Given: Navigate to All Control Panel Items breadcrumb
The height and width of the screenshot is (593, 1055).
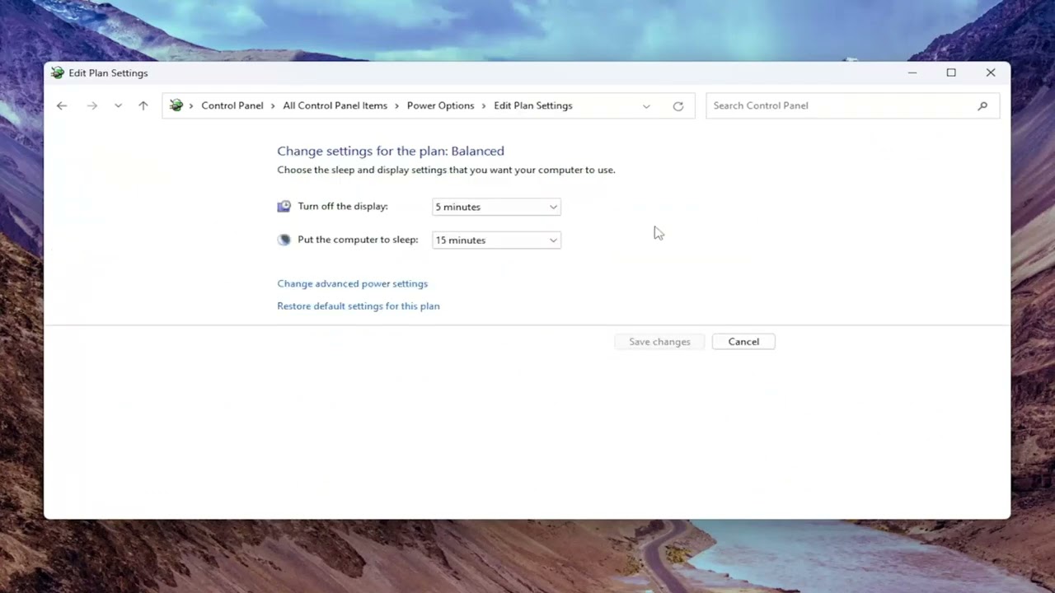Looking at the screenshot, I should click(x=335, y=105).
